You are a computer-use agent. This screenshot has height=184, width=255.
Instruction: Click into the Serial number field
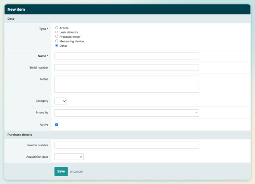coord(127,67)
